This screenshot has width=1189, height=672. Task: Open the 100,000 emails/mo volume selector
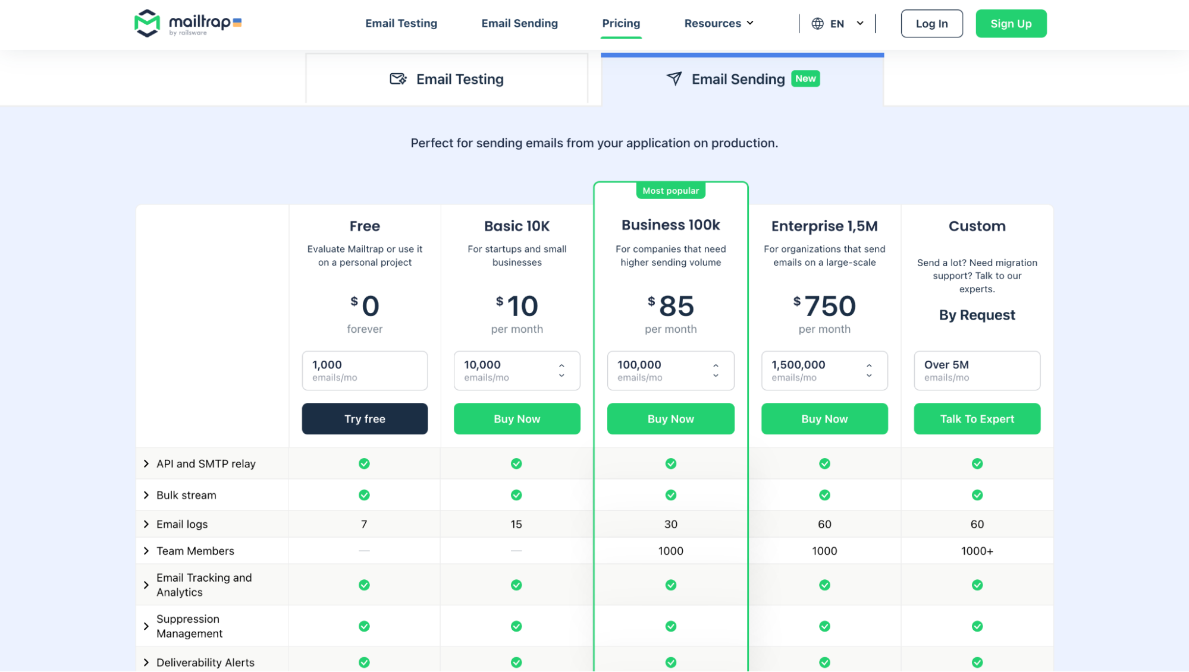pyautogui.click(x=670, y=371)
